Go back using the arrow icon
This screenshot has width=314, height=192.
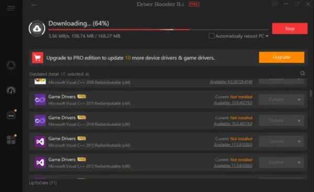tap(34, 5)
